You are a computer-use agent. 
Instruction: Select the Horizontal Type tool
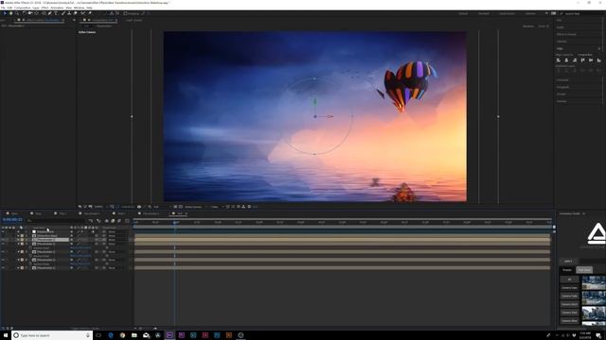coord(56,13)
